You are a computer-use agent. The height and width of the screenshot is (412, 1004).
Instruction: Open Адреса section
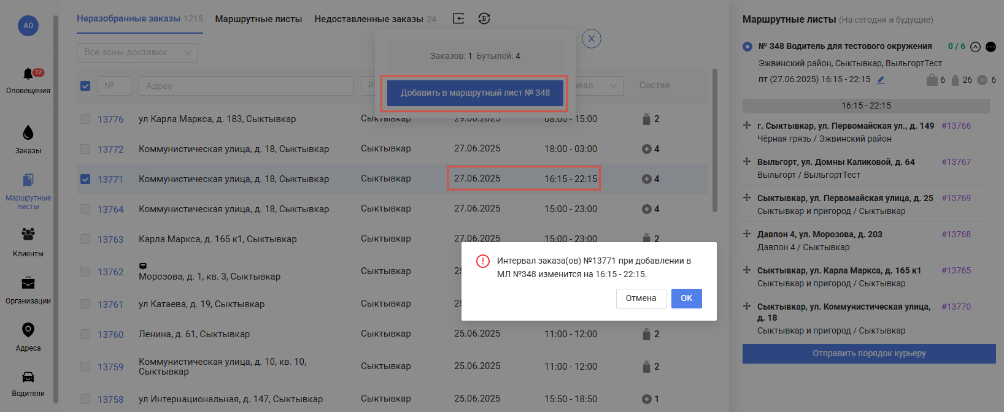[x=28, y=337]
